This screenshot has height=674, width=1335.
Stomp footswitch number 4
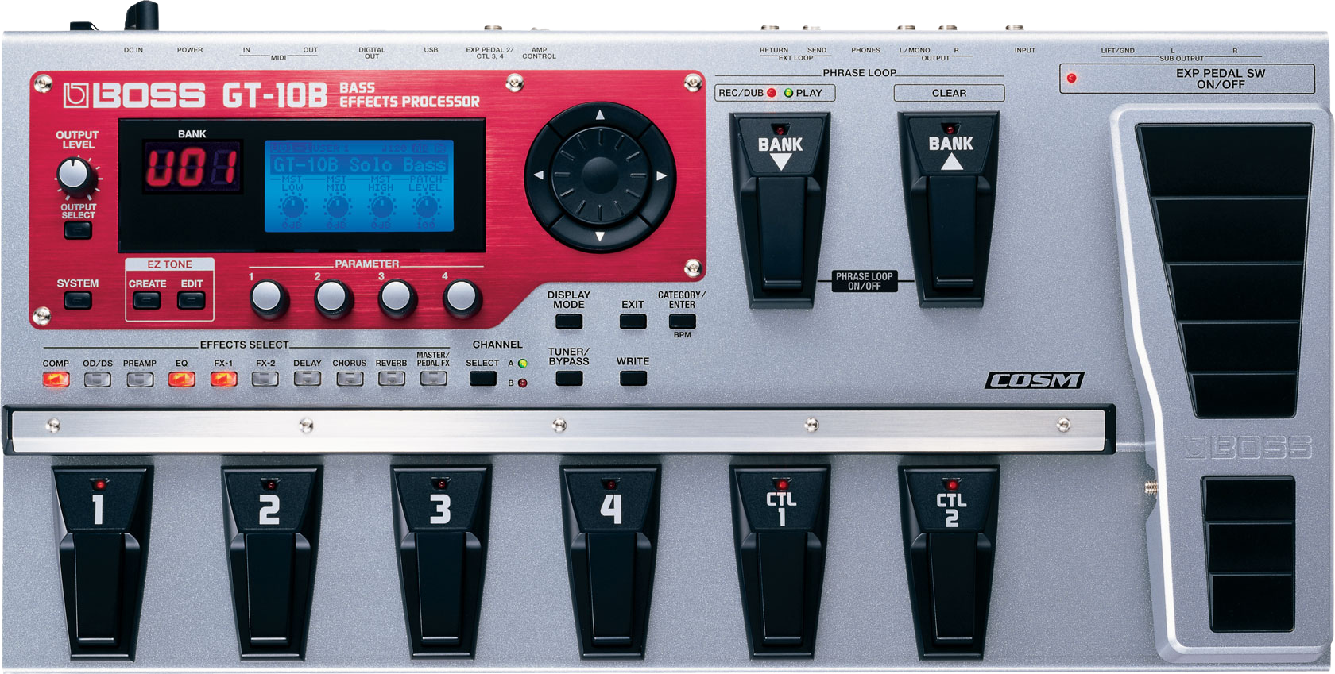click(610, 562)
